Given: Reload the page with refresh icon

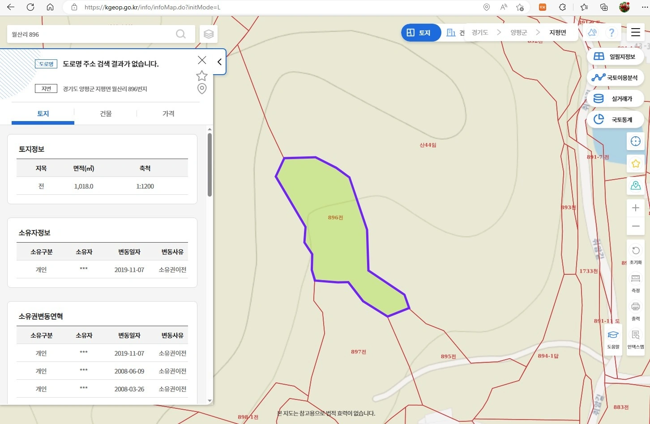Looking at the screenshot, I should 30,7.
